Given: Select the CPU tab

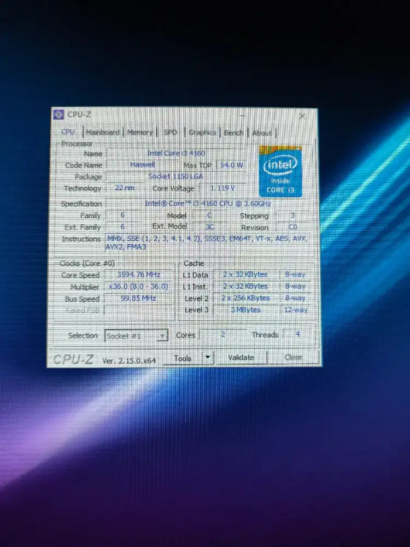Looking at the screenshot, I should coord(68,132).
